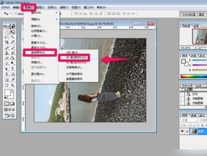Select the Slice tool
The height and width of the screenshot is (156, 207).
point(12,42)
